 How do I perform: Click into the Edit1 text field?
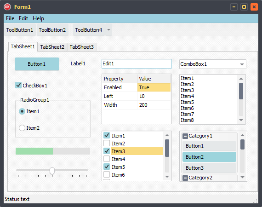137,63
